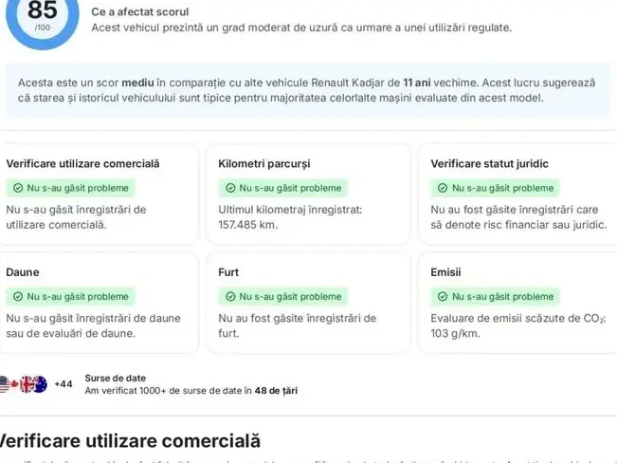
Task: Click the checkmark icon under Kilometri parcurși
Action: [230, 188]
